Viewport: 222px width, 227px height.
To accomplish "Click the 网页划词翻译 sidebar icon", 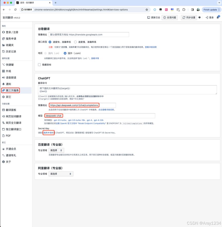I will click(x=4, y=116).
